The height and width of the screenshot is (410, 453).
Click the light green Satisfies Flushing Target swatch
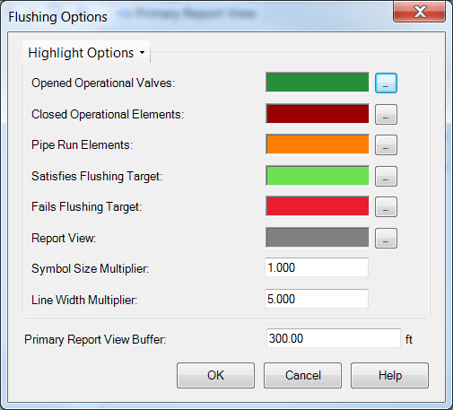coord(318,176)
